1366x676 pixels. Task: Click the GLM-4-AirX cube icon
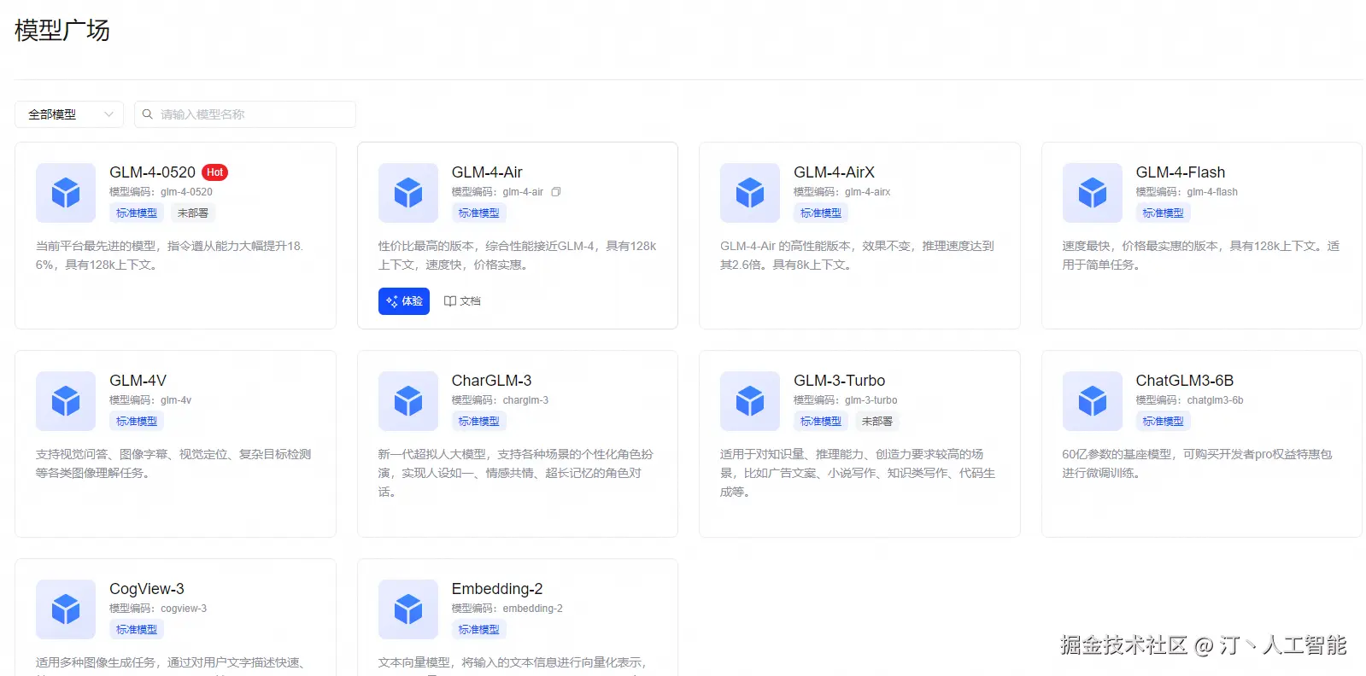[750, 193]
